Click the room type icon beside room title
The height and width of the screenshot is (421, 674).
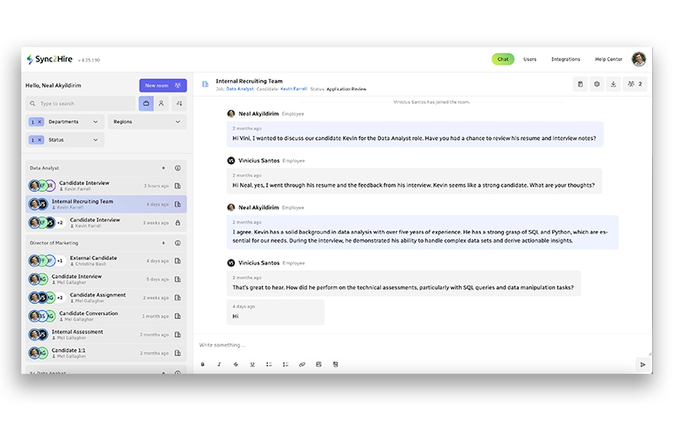pos(206,84)
